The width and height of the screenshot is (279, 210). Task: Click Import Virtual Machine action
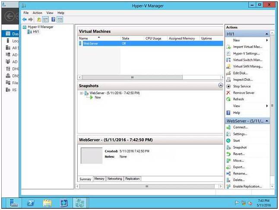coord(247,47)
